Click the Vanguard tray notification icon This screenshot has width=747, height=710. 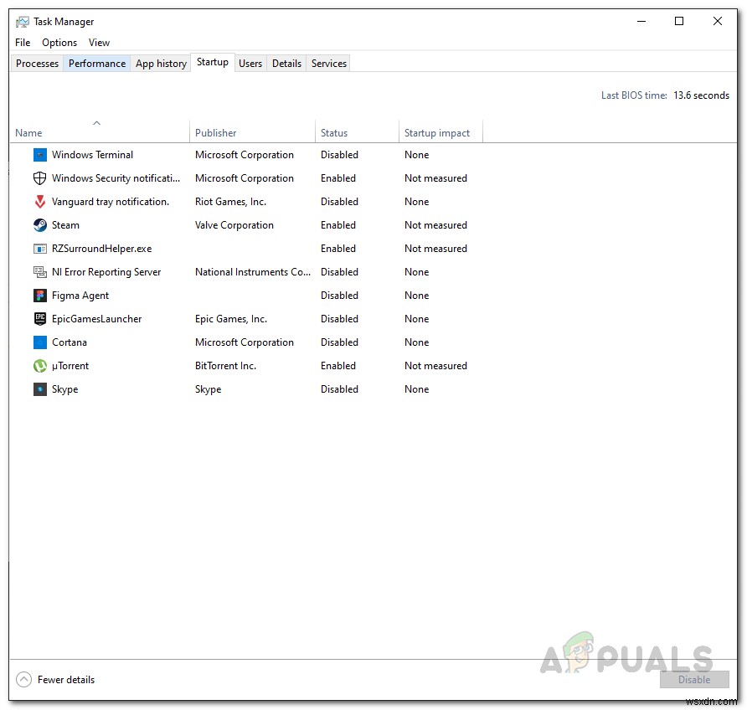(x=40, y=202)
